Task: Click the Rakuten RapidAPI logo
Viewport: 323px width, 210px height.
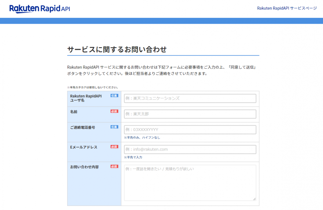Action: (40, 9)
